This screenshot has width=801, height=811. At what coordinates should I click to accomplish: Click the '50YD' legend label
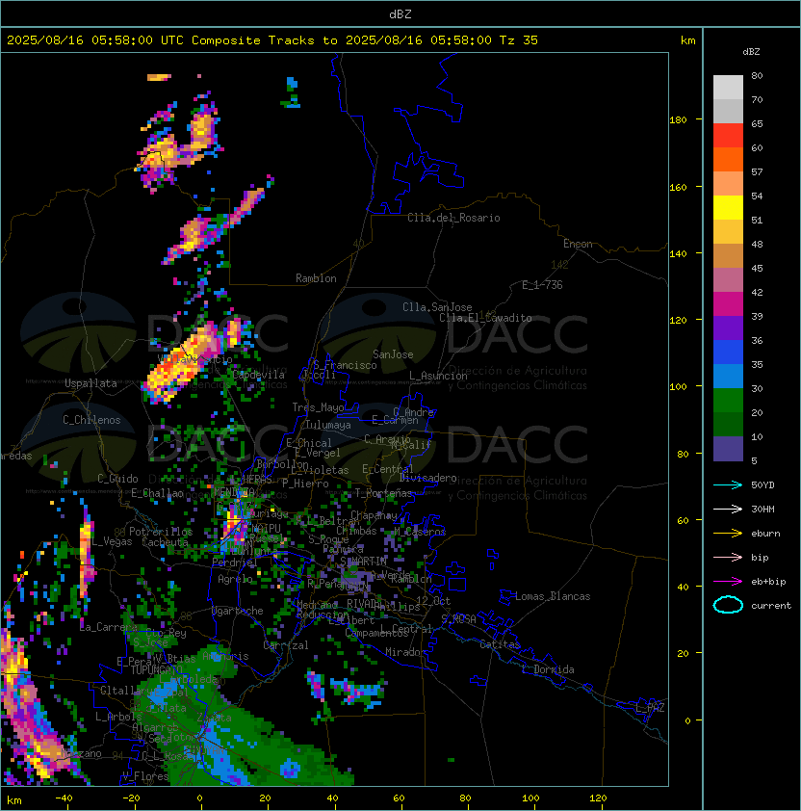click(762, 485)
